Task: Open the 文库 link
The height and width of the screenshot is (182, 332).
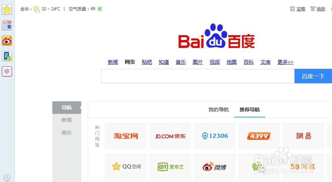Action: tap(266, 62)
